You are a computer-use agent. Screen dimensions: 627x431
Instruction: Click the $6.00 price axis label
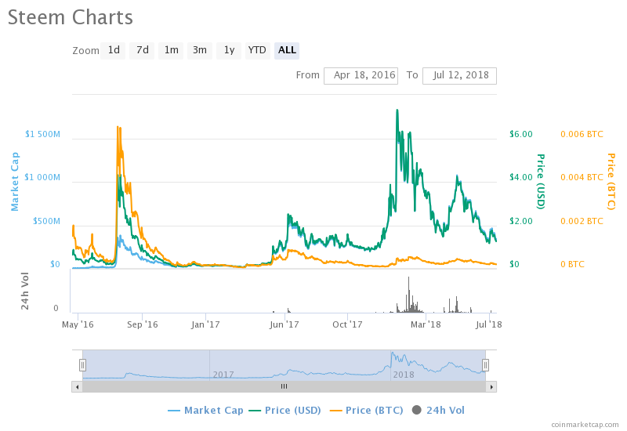pyautogui.click(x=521, y=134)
